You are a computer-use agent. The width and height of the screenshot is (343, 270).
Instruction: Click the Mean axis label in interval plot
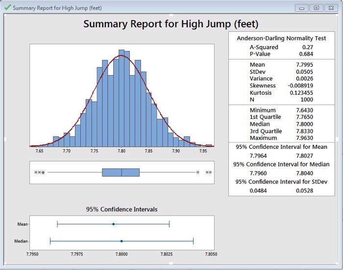pos(22,224)
